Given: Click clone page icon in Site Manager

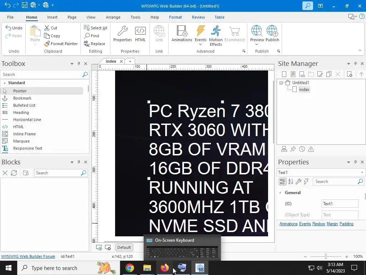Looking at the screenshot, I should coord(329,74).
